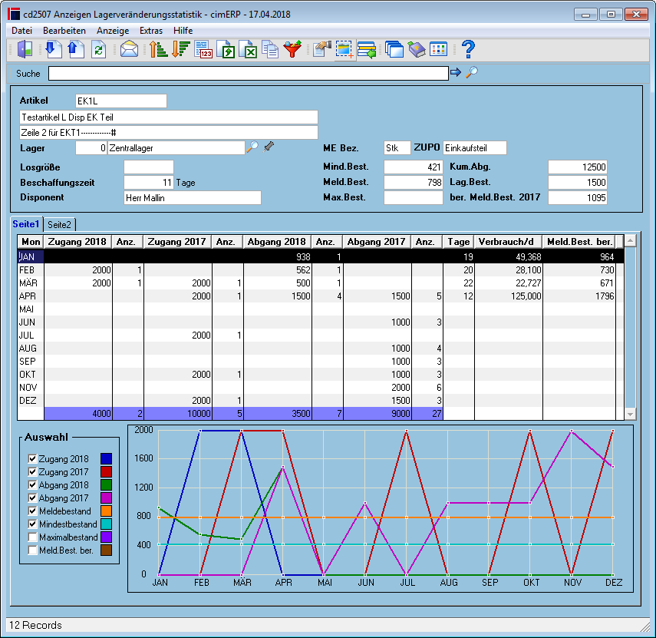656x638 pixels.
Task: Enable the Maximalbestand checkbox
Action: click(x=32, y=537)
